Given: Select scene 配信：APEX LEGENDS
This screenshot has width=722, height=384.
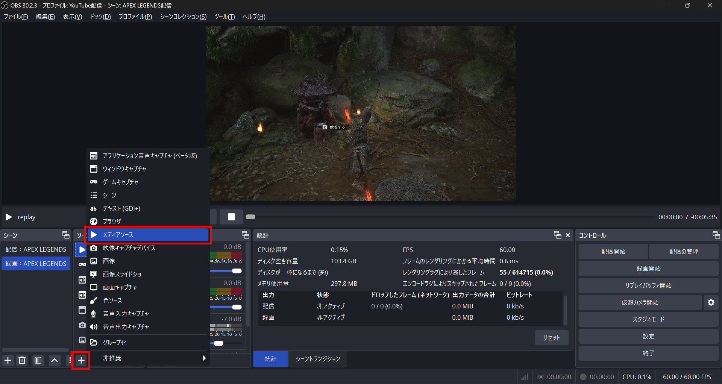Looking at the screenshot, I should tap(36, 249).
